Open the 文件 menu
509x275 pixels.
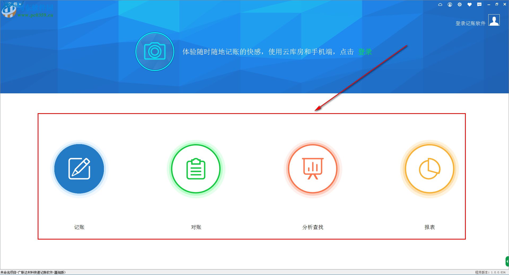click(x=12, y=4)
